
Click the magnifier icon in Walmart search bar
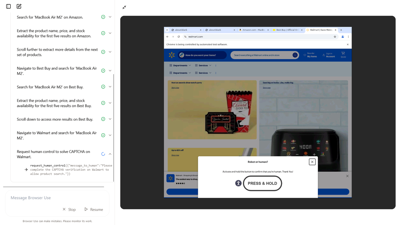click(294, 55)
